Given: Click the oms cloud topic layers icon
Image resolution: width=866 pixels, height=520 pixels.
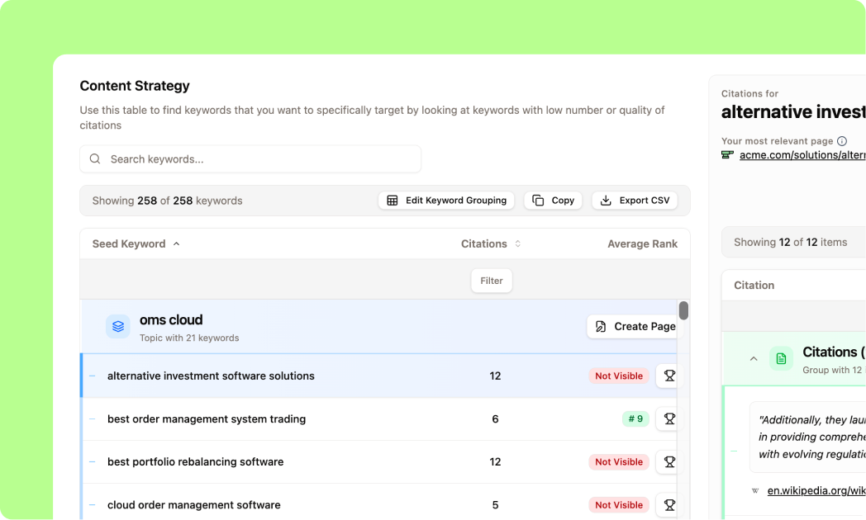Looking at the screenshot, I should tap(118, 327).
